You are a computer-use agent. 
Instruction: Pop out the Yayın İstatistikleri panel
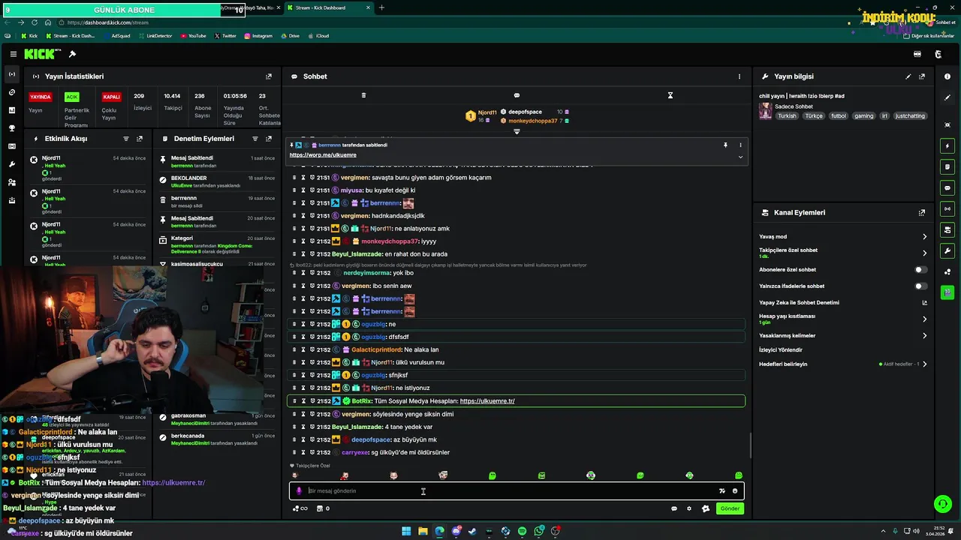[x=269, y=76]
